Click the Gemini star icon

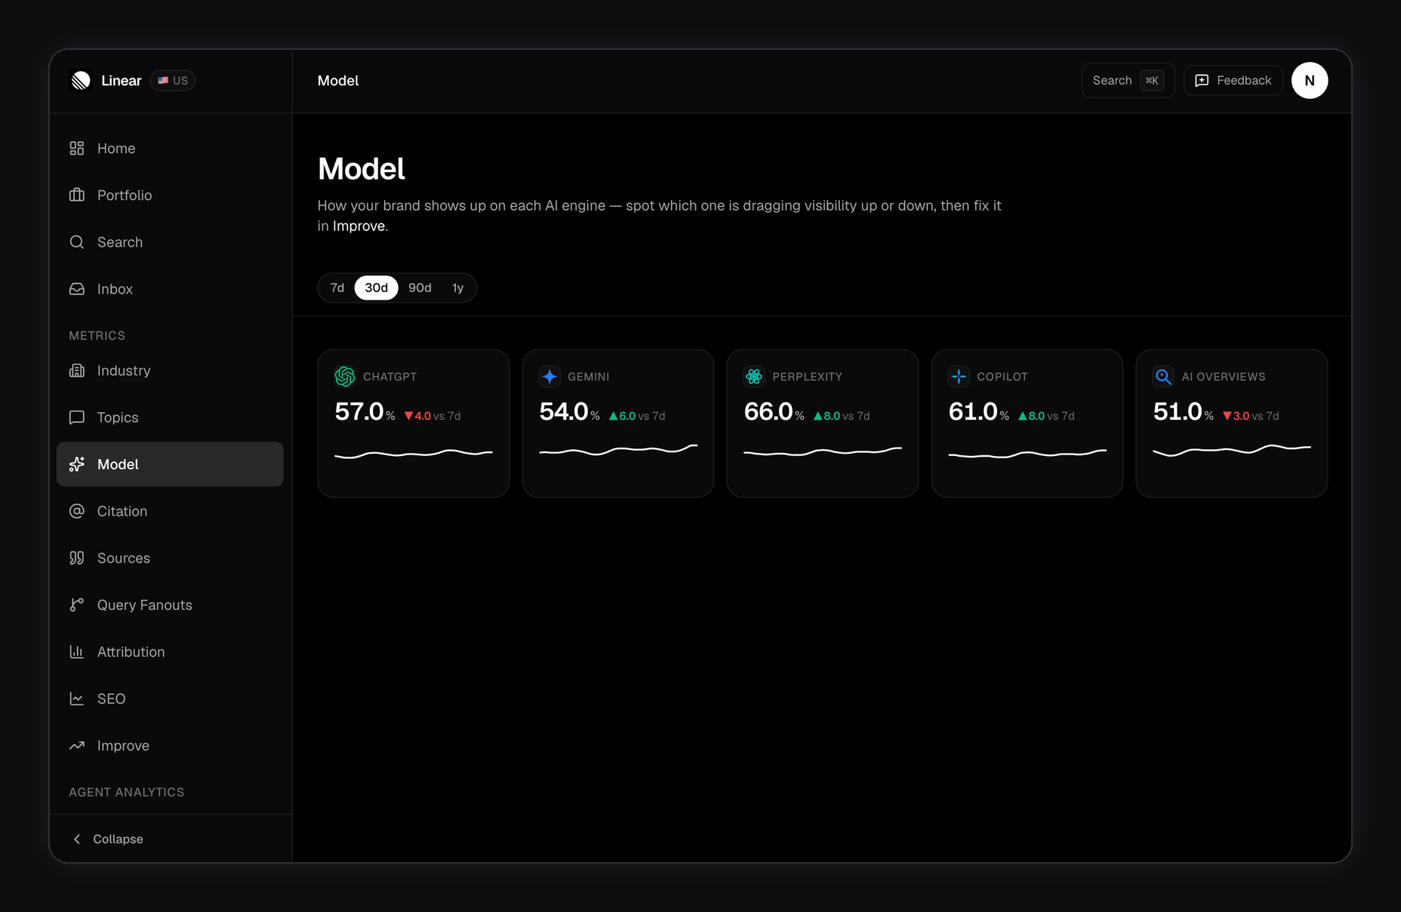(x=550, y=376)
